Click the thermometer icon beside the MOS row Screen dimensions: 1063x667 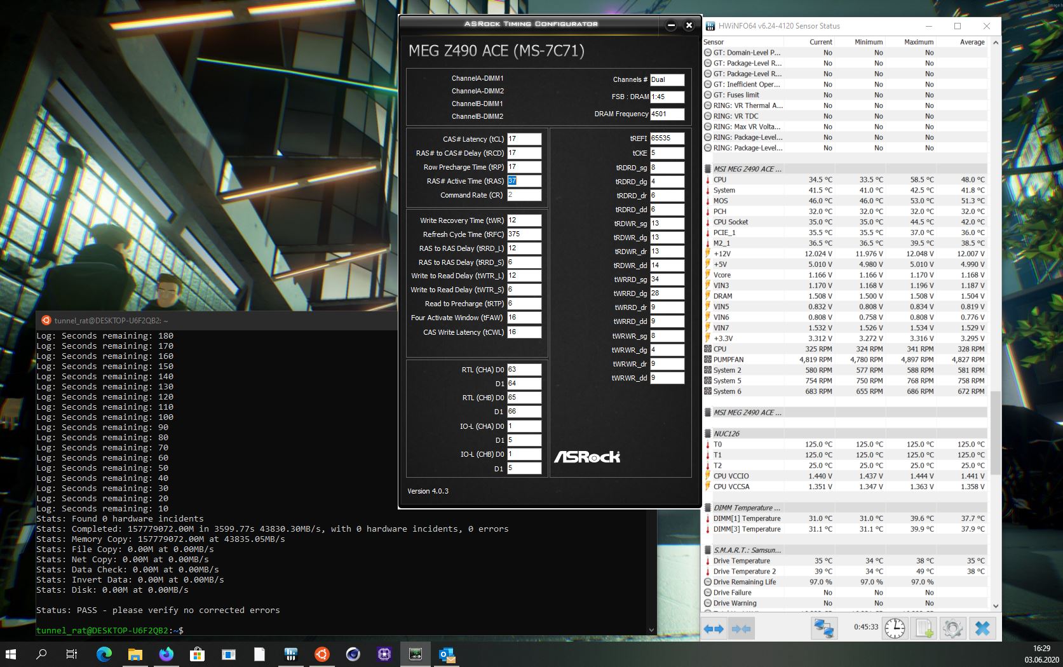click(x=708, y=201)
